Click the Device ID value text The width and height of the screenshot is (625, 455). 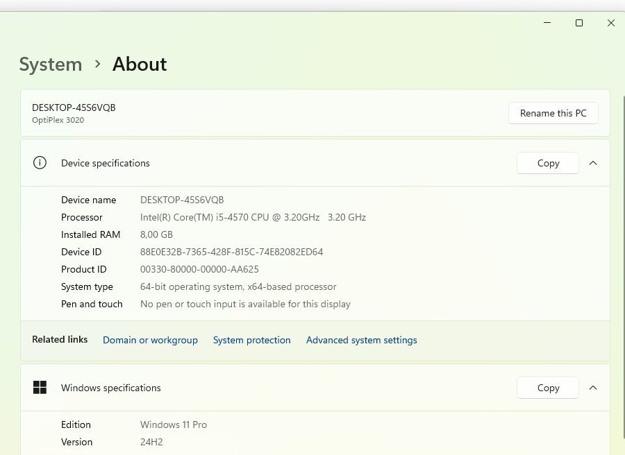coord(231,252)
